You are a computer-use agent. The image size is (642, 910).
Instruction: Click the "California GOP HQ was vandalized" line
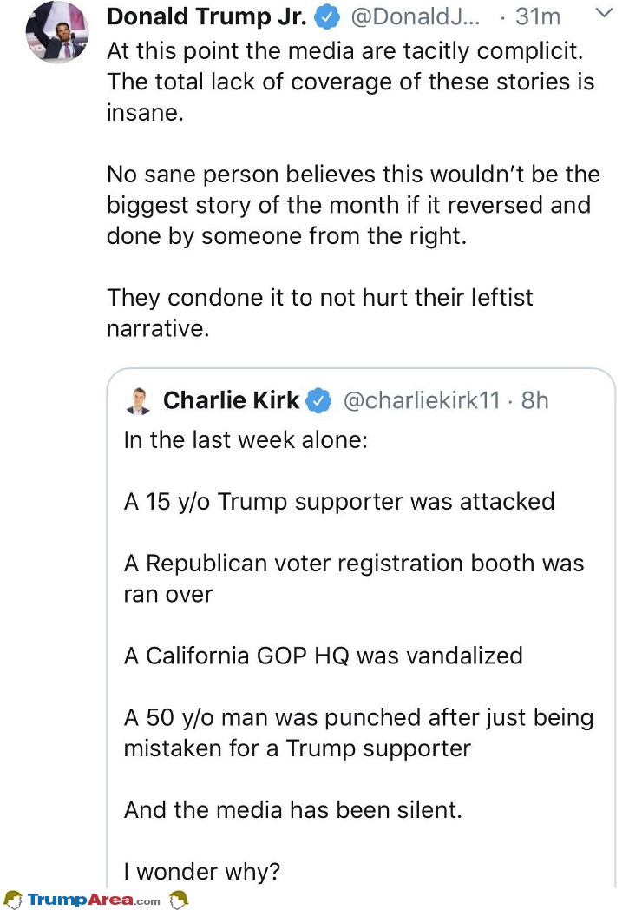323,655
